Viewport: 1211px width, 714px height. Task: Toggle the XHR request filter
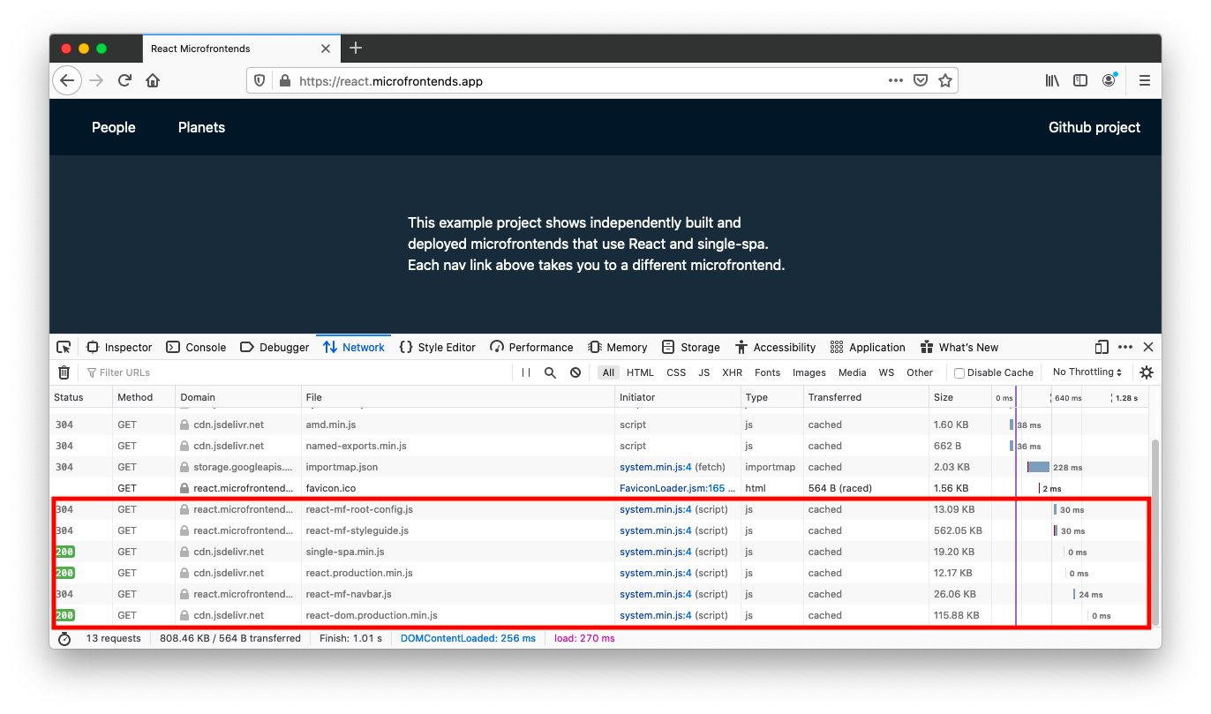pyautogui.click(x=732, y=372)
